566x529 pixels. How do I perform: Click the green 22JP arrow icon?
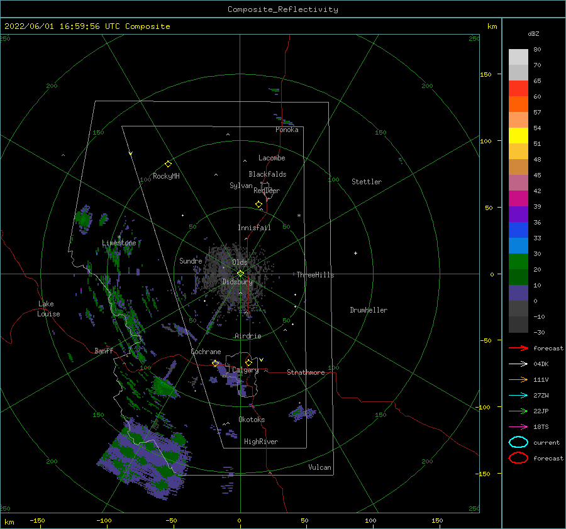click(x=518, y=411)
